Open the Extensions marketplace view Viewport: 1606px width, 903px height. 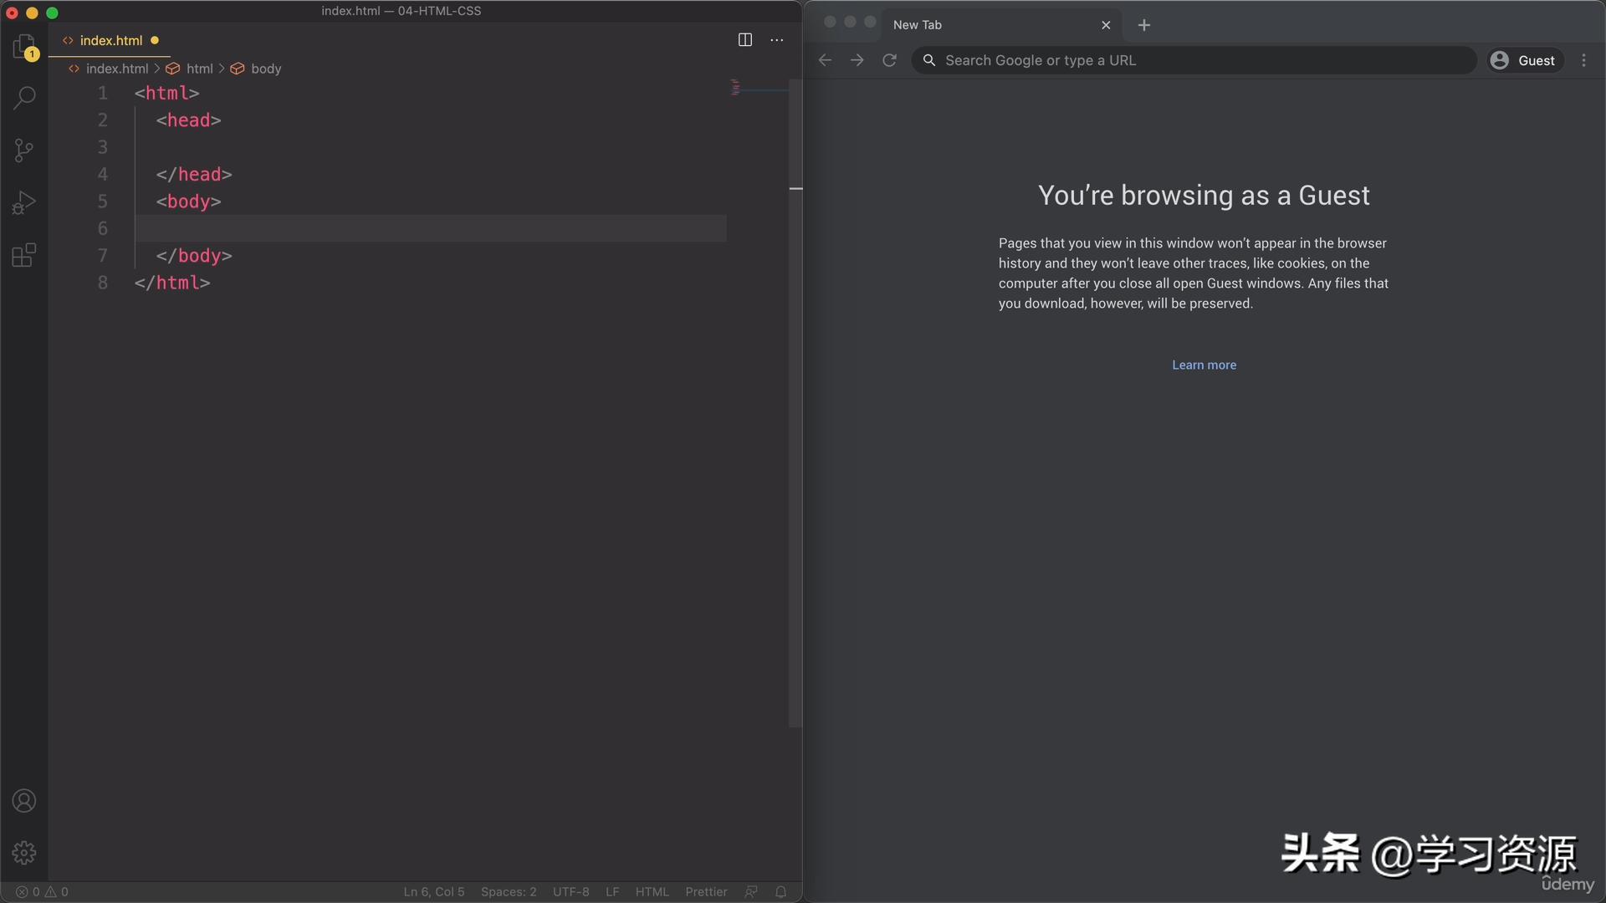click(x=24, y=255)
